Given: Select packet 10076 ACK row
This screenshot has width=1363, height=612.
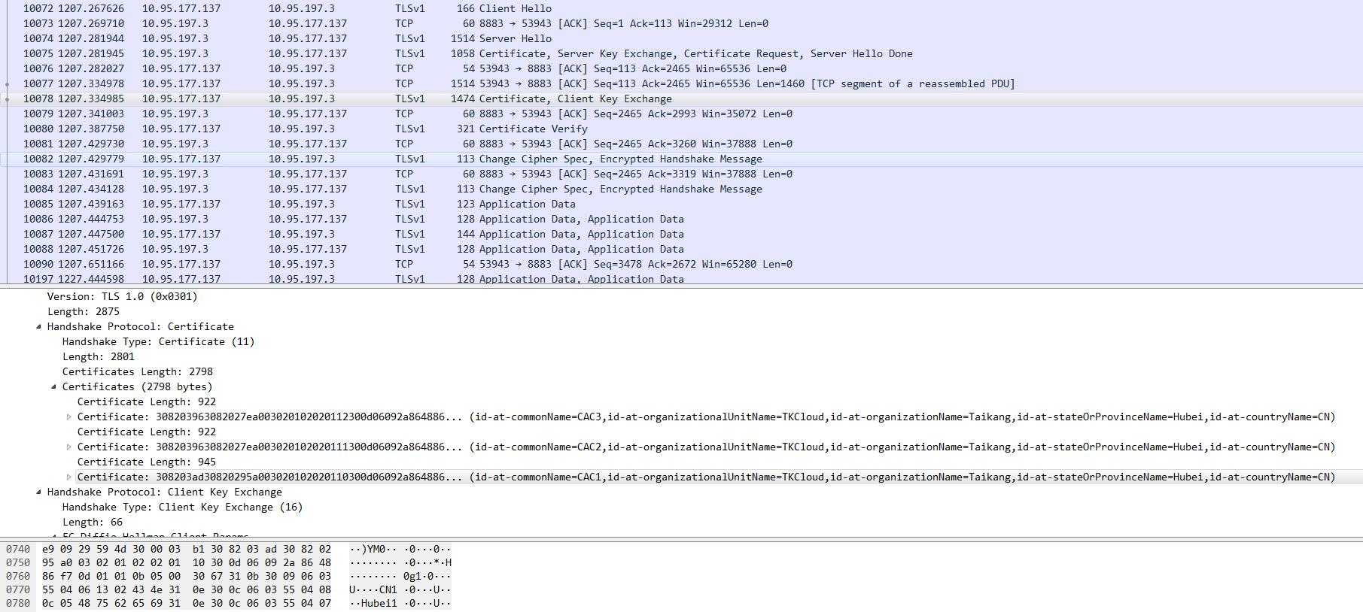Looking at the screenshot, I should tap(681, 68).
